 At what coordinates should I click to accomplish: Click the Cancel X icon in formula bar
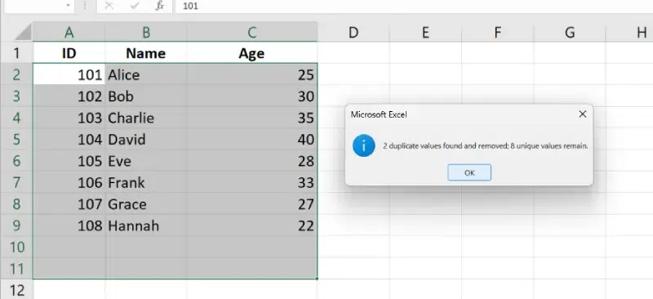pos(109,6)
